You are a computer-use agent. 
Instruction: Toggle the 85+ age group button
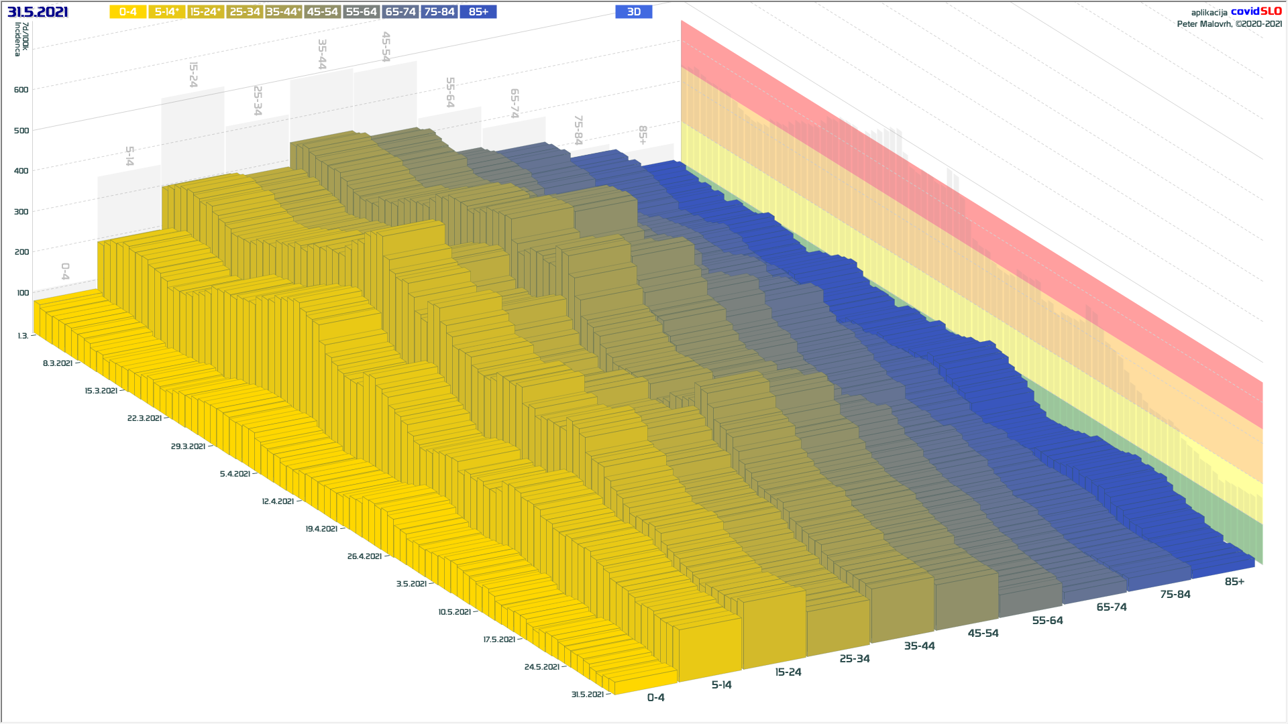click(478, 12)
